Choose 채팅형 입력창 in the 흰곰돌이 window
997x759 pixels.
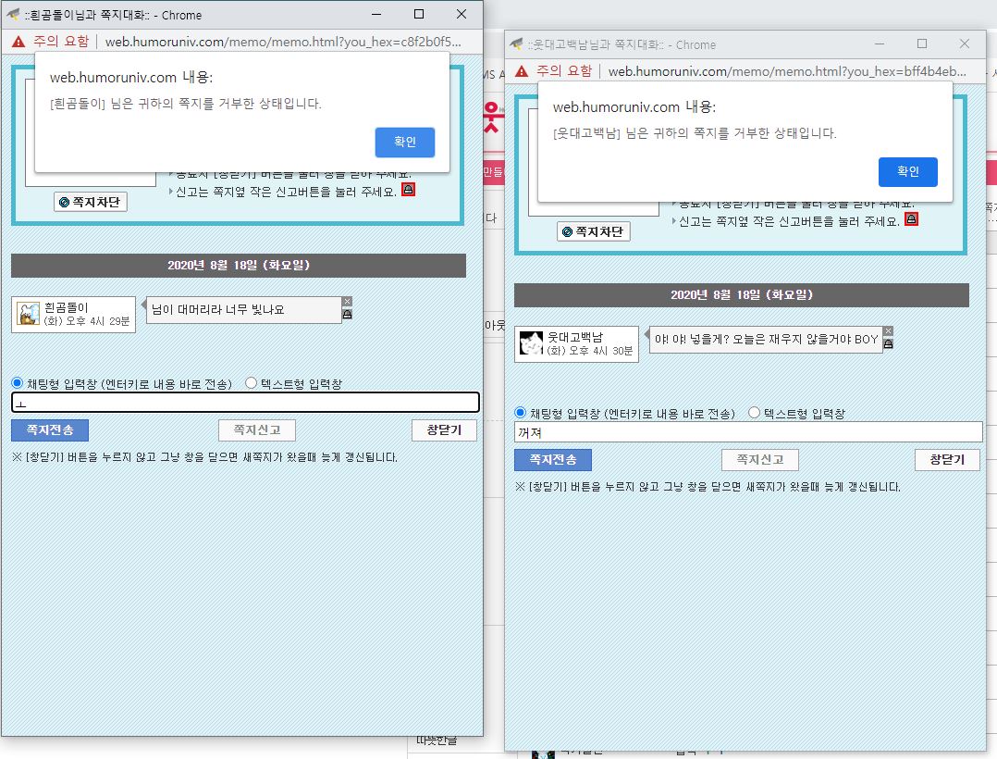(x=17, y=383)
